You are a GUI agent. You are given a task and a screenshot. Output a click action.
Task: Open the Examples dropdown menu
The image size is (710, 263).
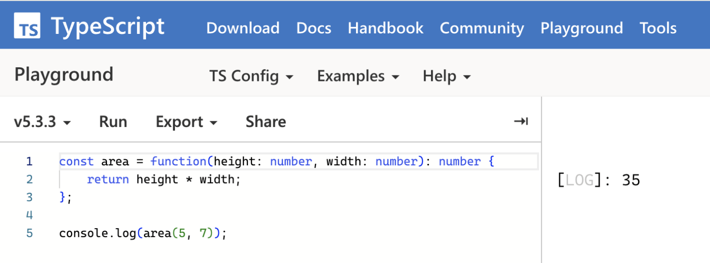(358, 76)
